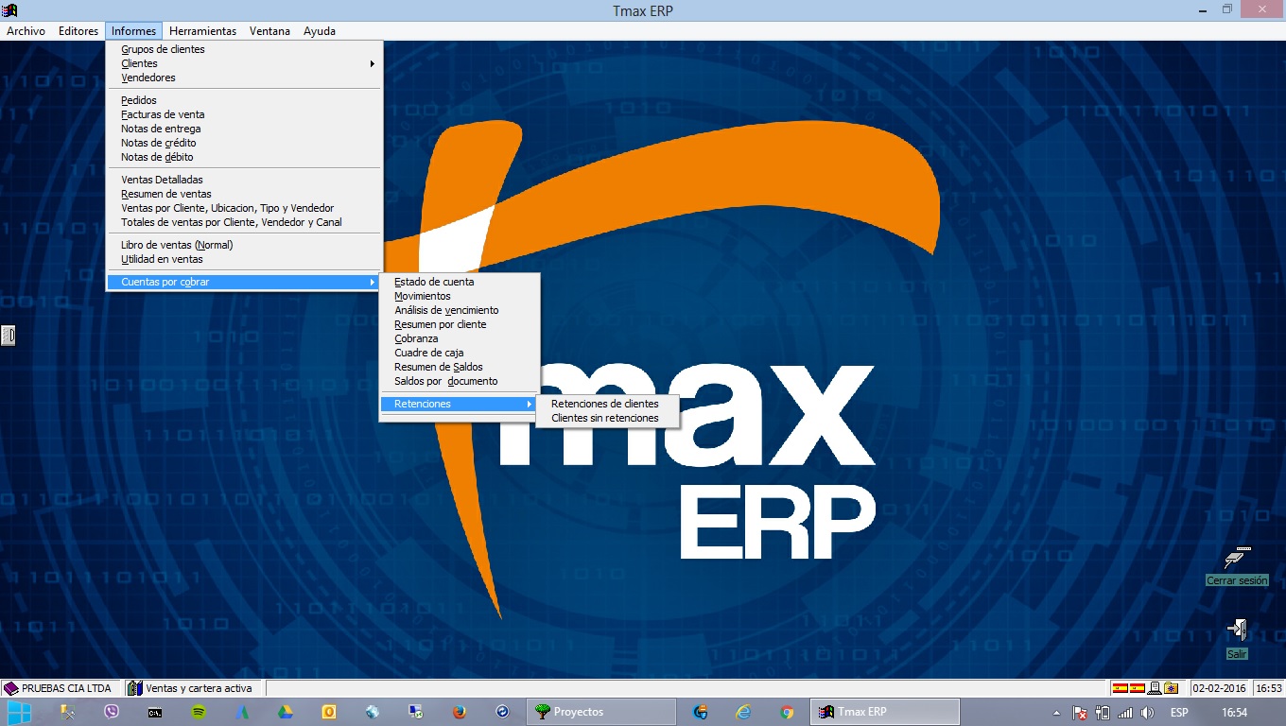1286x726 pixels.
Task: Select Notas de crédito
Action: pos(244,143)
